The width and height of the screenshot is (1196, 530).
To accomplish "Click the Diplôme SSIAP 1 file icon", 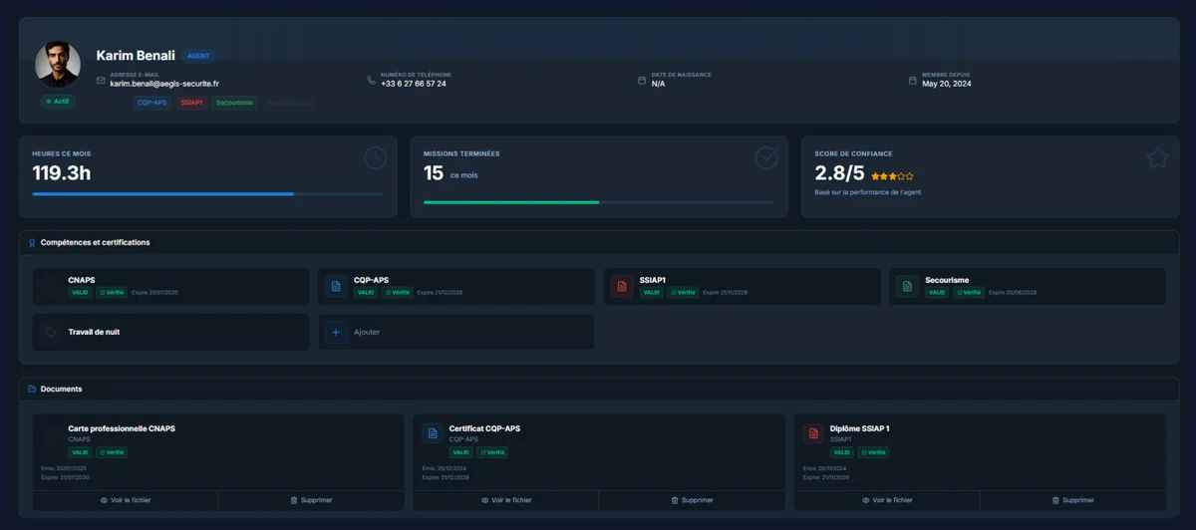I will [813, 434].
